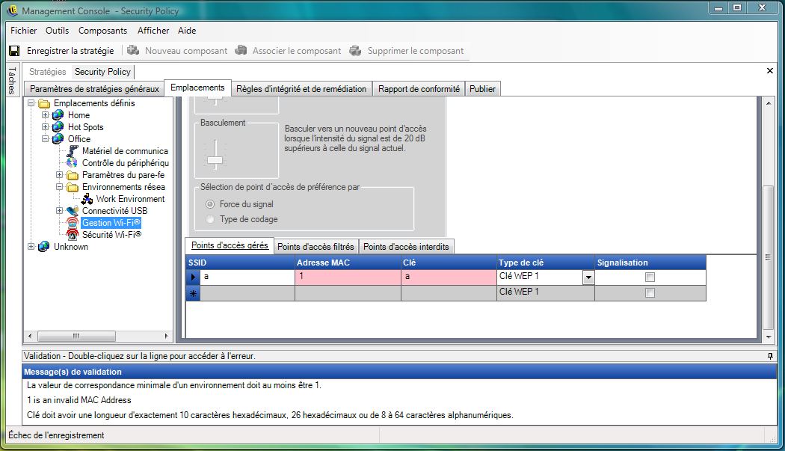
Task: Click the Publier tab
Action: tap(482, 89)
